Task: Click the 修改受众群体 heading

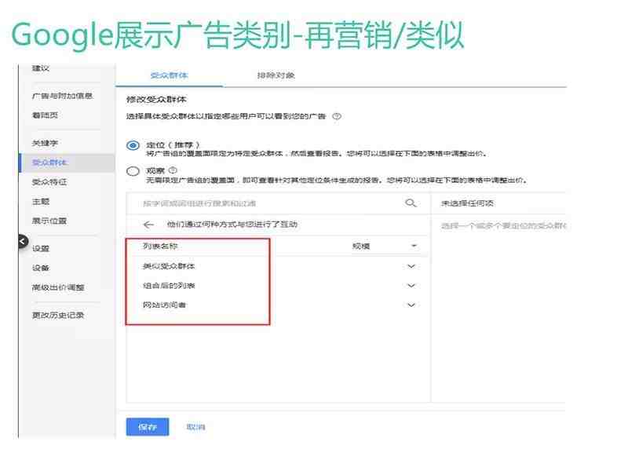Action: click(x=156, y=100)
